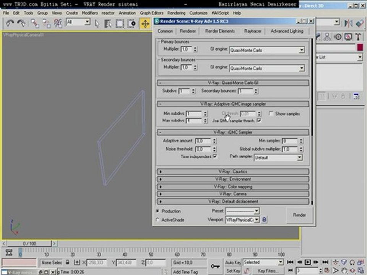
Task: Open the Hierarchy command panel
Action: point(327,37)
